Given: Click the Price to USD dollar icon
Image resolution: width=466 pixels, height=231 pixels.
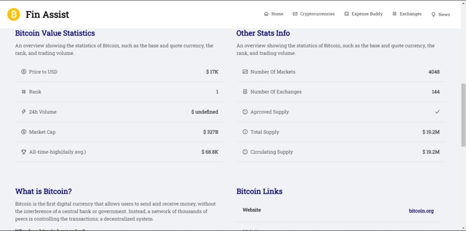Looking at the screenshot, I should point(24,72).
